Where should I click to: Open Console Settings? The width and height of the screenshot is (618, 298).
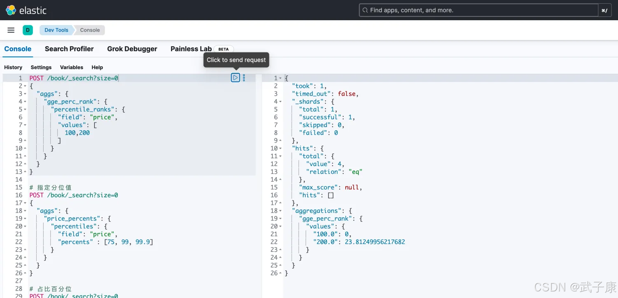[x=41, y=67]
